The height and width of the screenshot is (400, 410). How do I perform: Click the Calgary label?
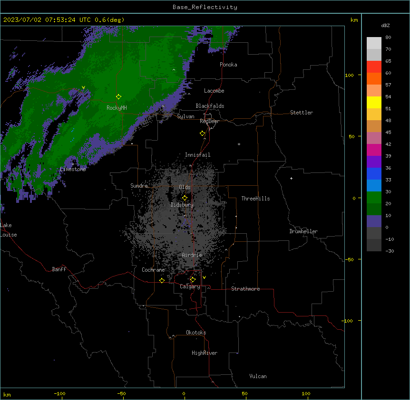pos(190,286)
